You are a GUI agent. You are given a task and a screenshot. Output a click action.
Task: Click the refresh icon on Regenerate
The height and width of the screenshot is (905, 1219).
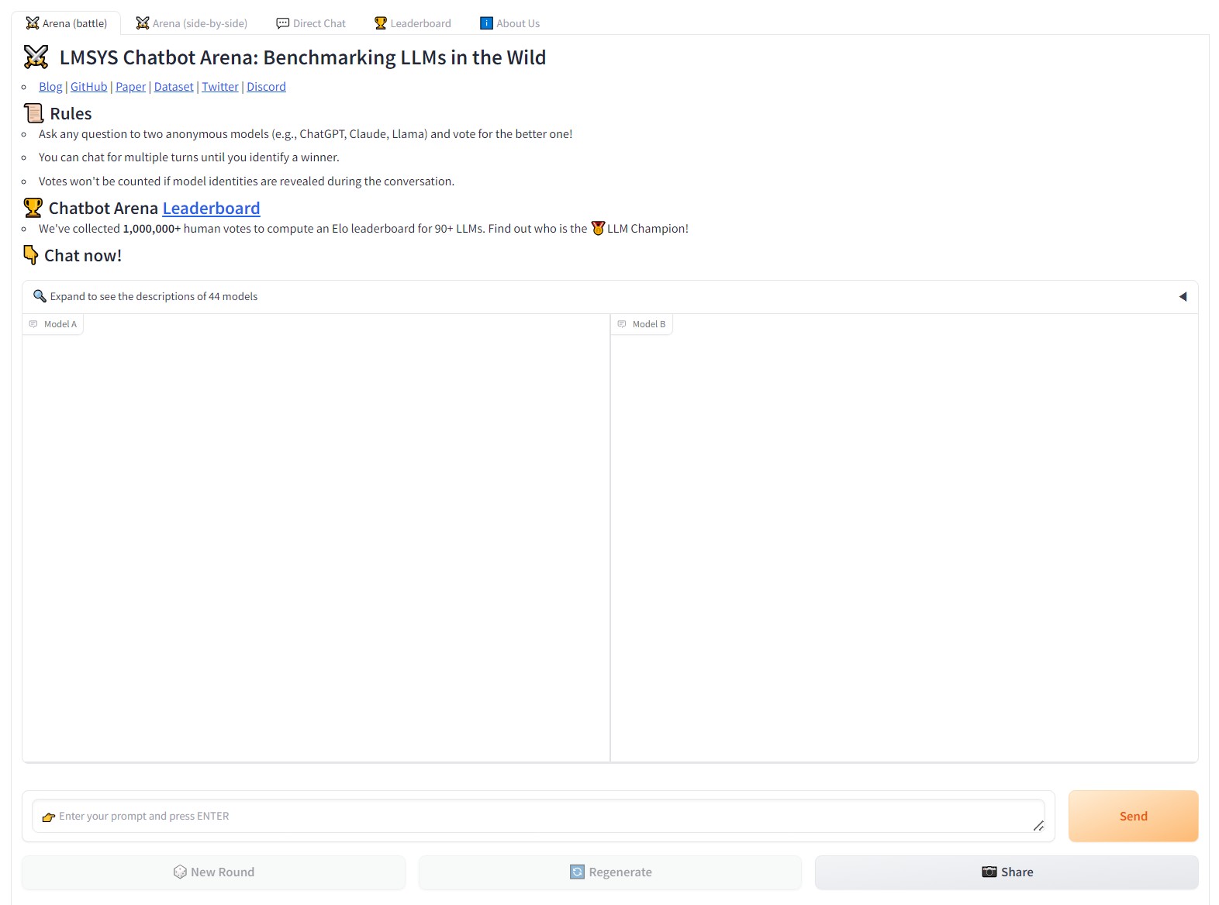(x=577, y=872)
